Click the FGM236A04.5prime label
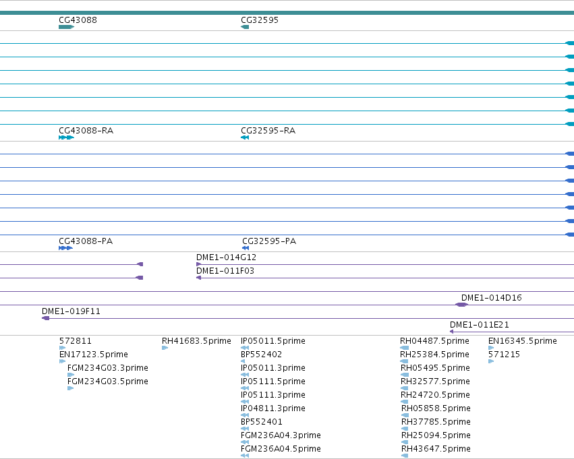 point(281,449)
